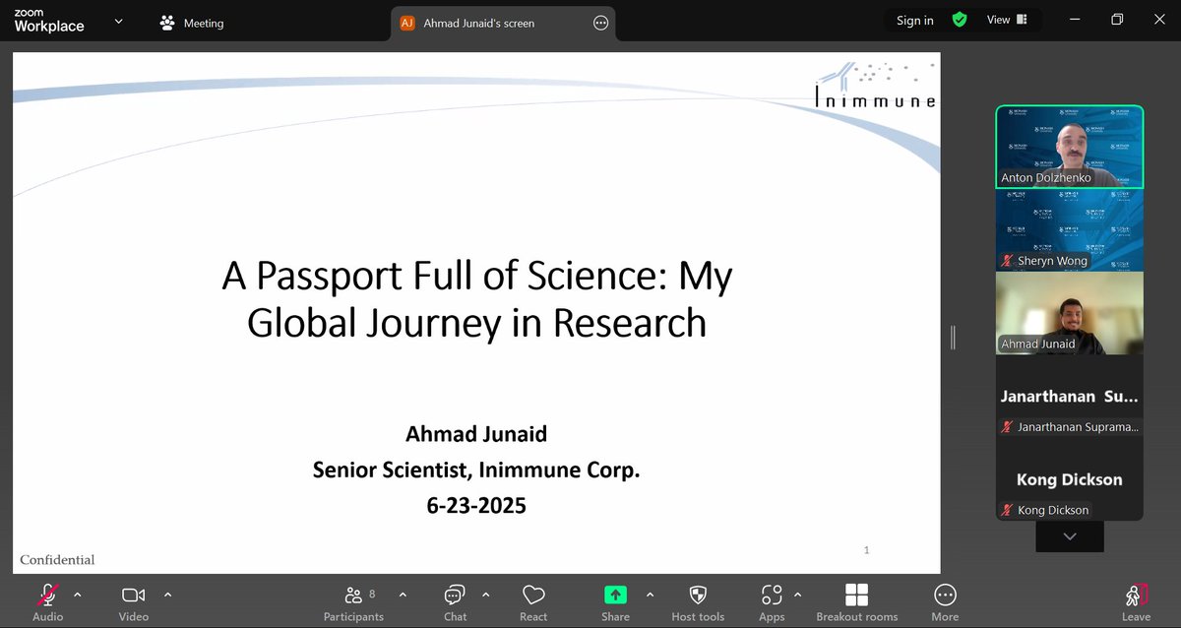Click the 'Kong Dickson' bottom name label

(1044, 510)
